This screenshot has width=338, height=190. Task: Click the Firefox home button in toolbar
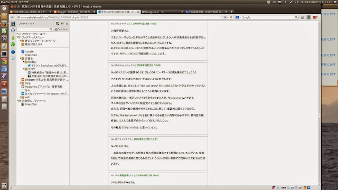[x=303, y=17]
